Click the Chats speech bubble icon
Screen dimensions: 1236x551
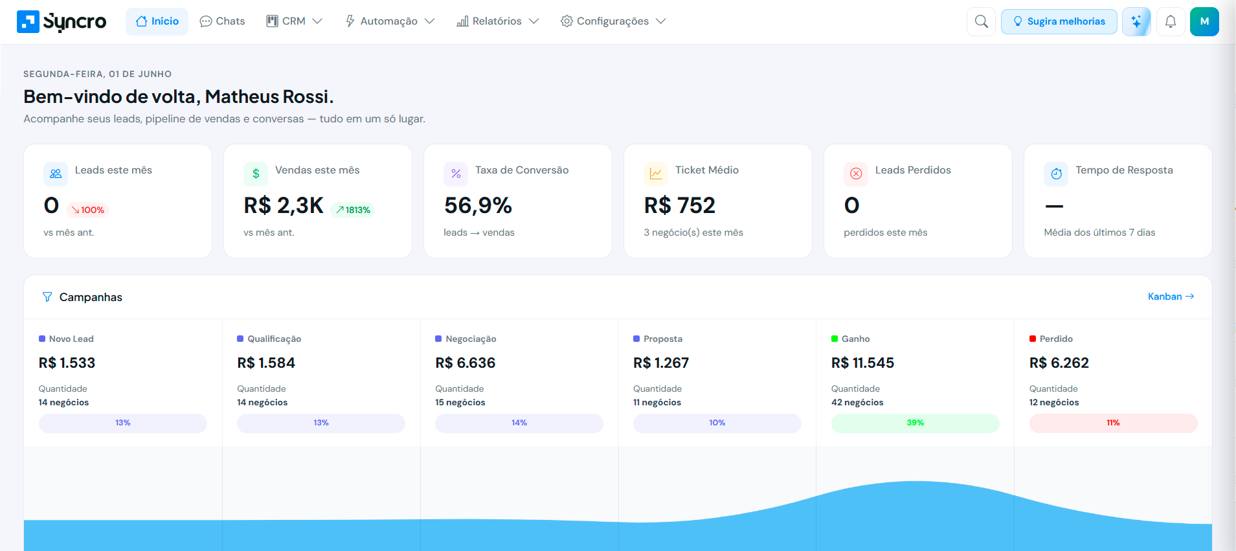tap(206, 21)
